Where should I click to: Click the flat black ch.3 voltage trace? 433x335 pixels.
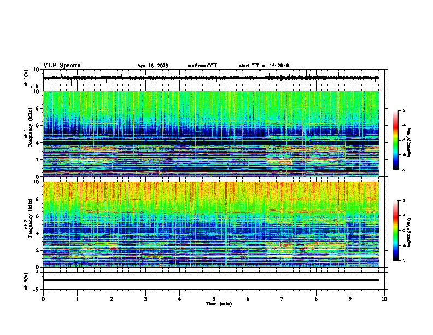tap(211, 280)
